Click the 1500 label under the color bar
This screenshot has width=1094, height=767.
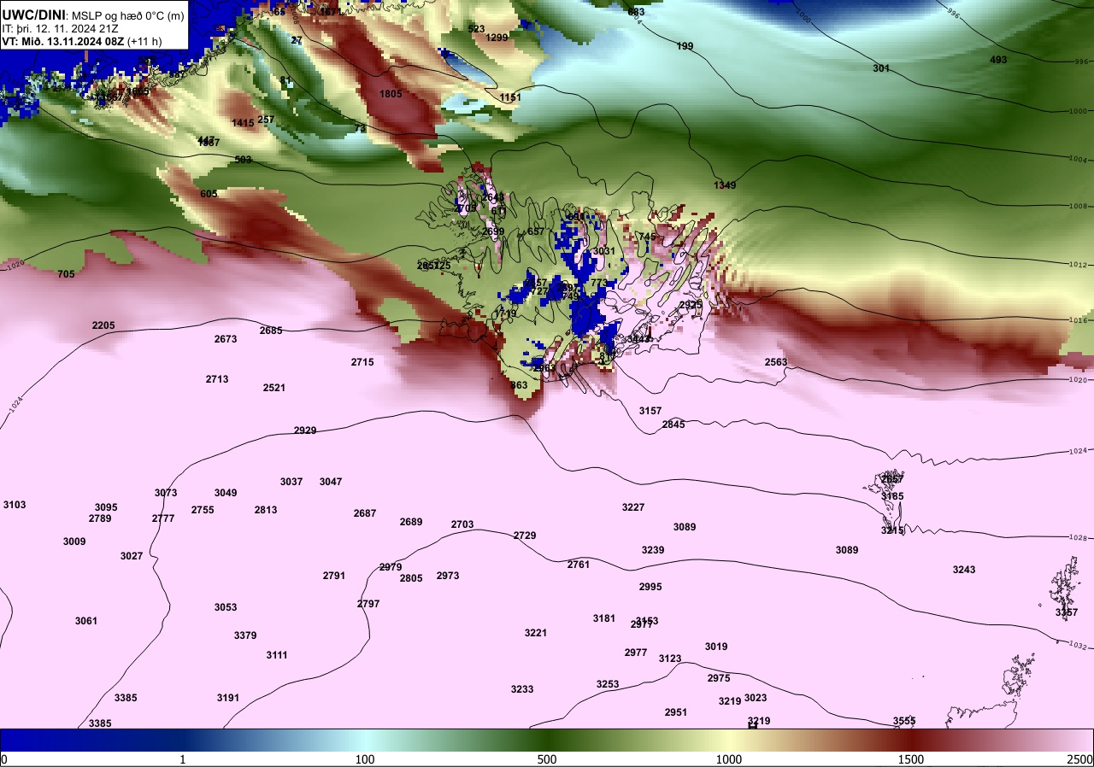[x=911, y=759]
